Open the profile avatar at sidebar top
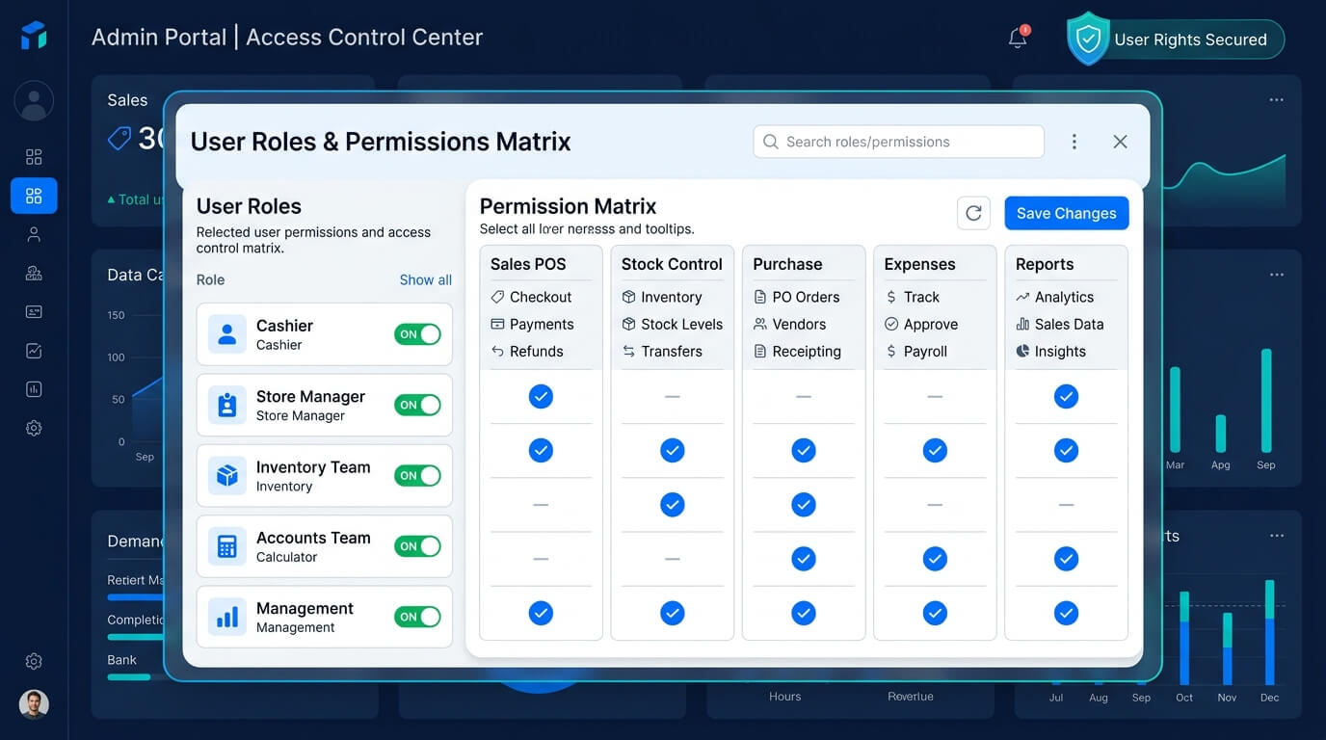 (x=34, y=101)
